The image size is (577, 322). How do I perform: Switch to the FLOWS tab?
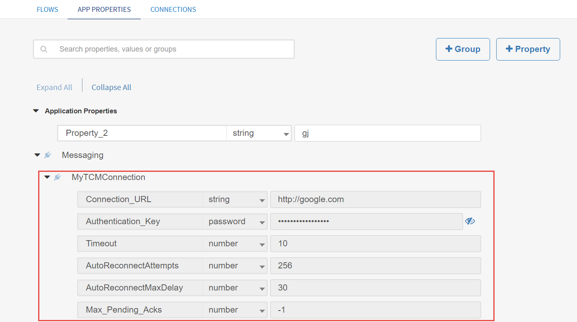(x=48, y=9)
